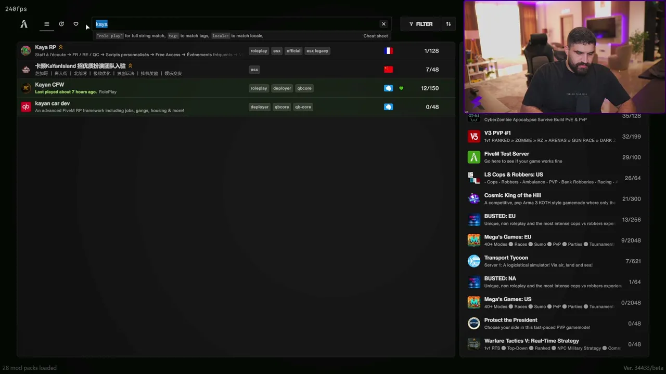Screen dimensions: 666x374
Task: Open the "kayan car dev" server name
Action: [x=52, y=103]
